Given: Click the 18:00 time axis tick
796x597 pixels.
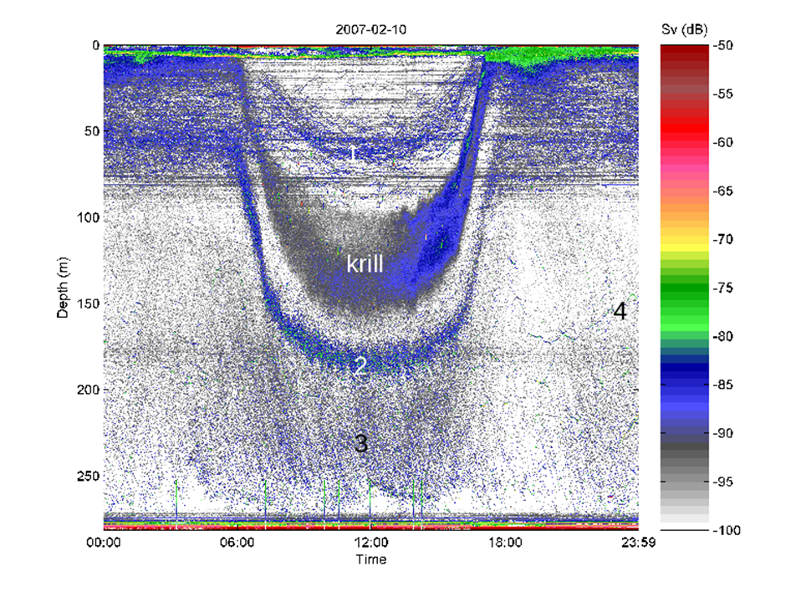Looking at the screenshot, I should click(x=504, y=543).
